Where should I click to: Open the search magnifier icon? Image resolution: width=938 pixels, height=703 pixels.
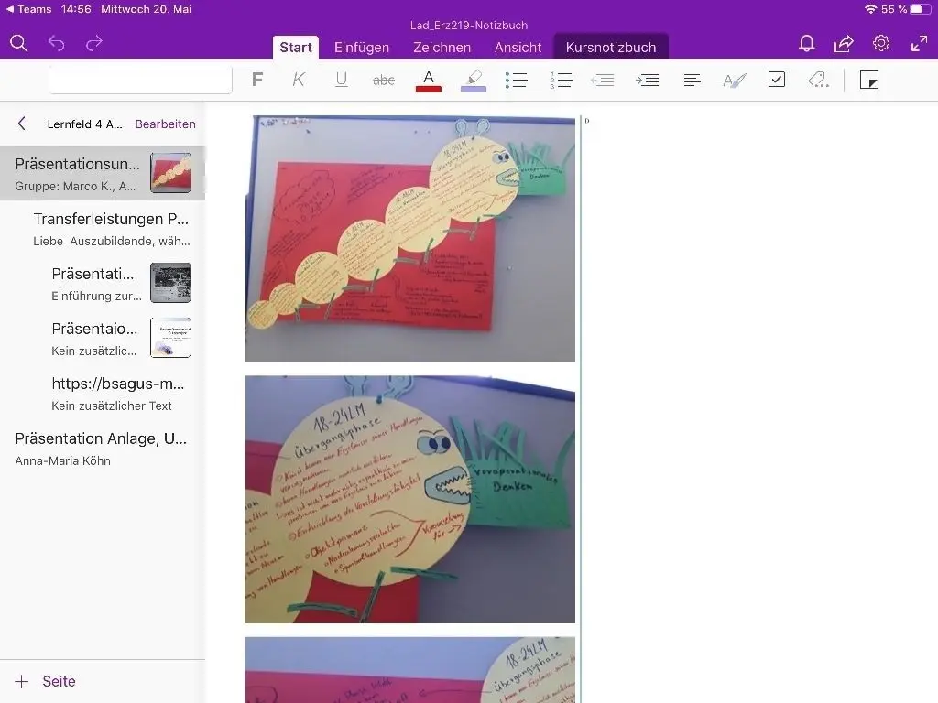click(18, 43)
